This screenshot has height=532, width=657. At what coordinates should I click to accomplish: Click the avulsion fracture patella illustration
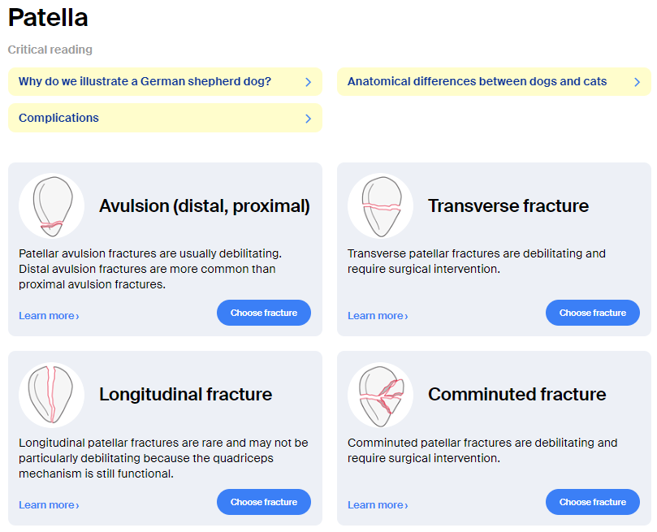tap(51, 206)
